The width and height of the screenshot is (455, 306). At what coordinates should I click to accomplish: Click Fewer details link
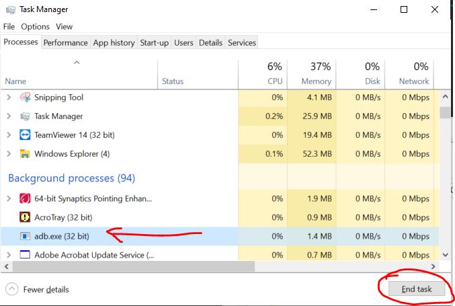click(x=46, y=289)
